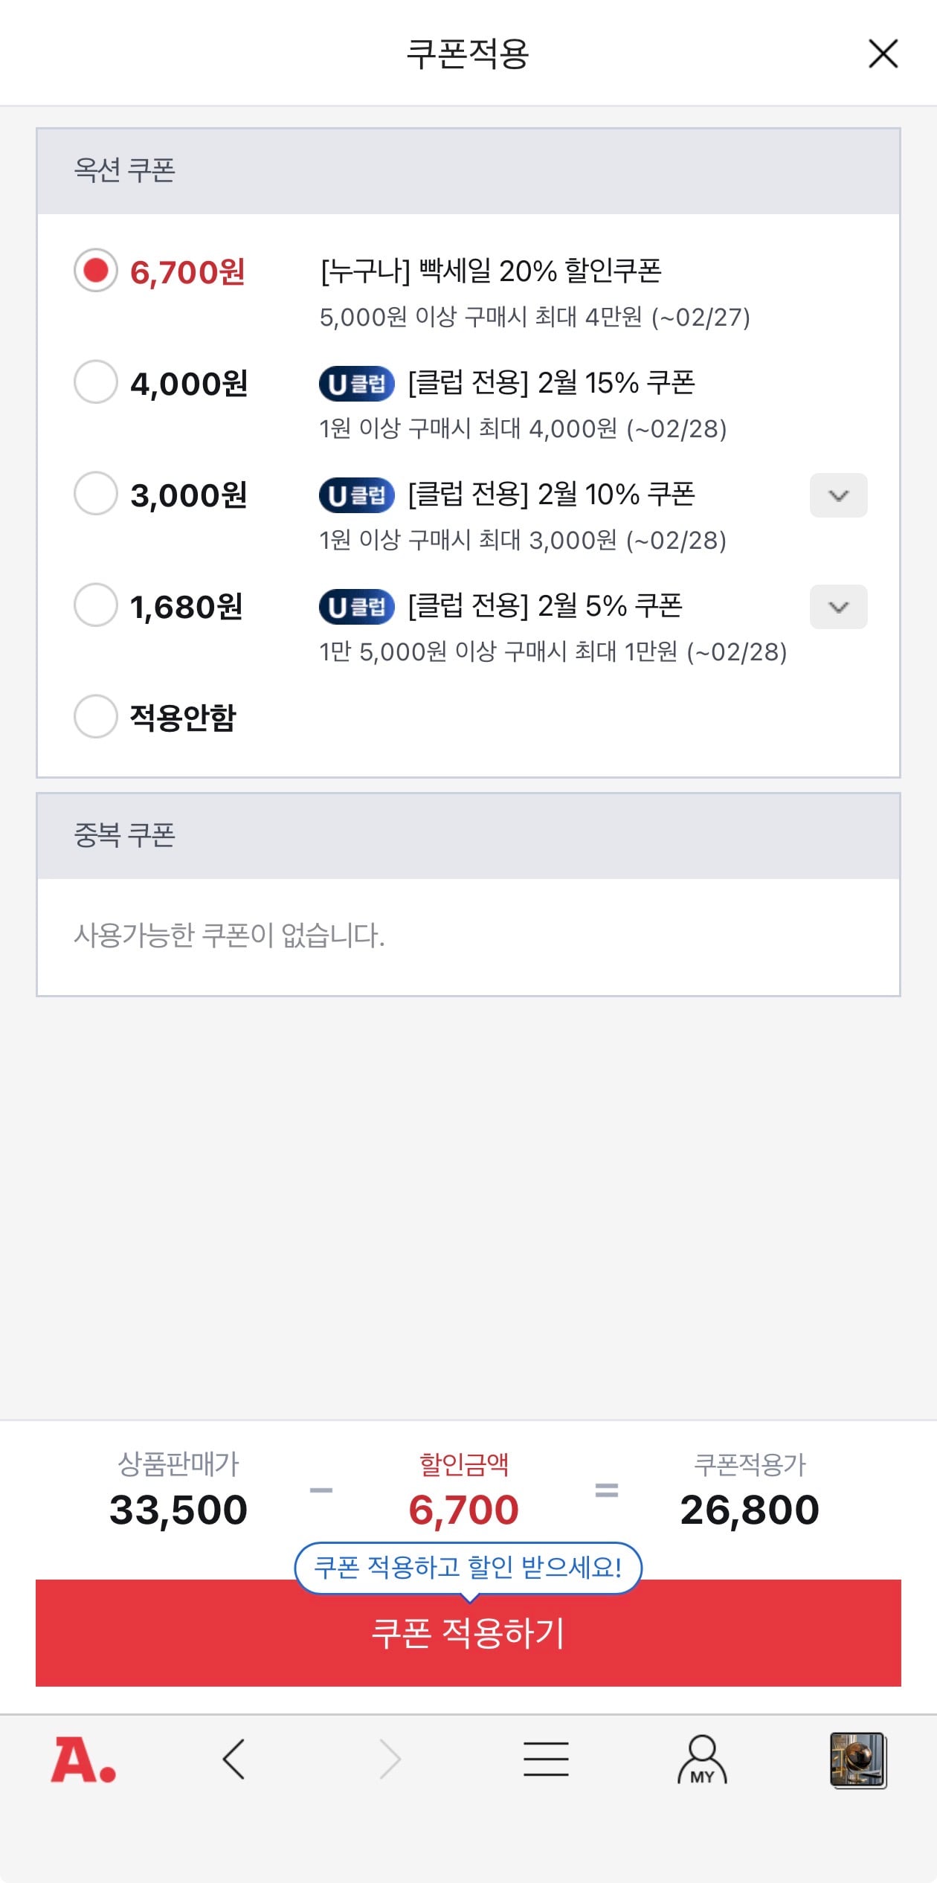Open the hamburger menu icon
This screenshot has height=1883, width=937.
pos(546,1760)
